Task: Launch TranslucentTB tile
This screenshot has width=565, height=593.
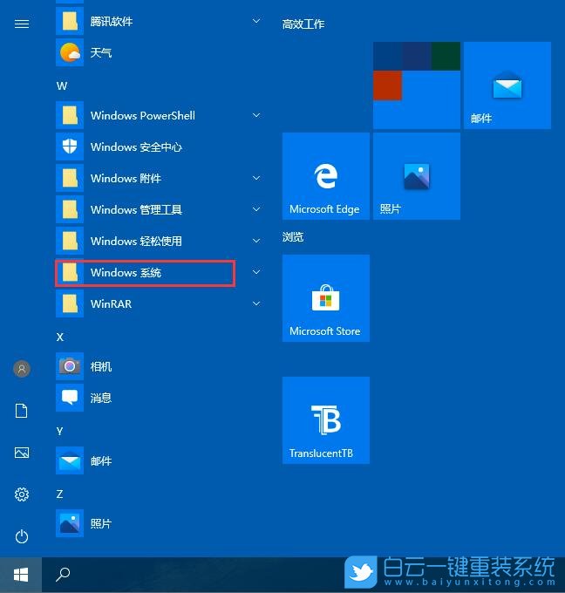Action: pyautogui.click(x=325, y=420)
